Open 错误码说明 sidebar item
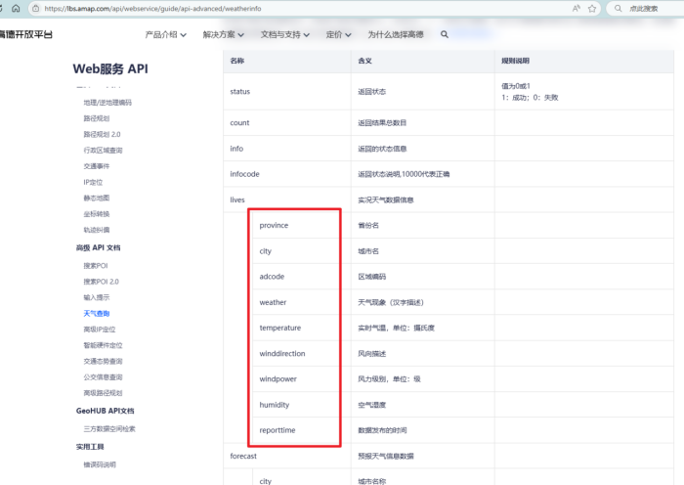684x485 pixels. (100, 464)
